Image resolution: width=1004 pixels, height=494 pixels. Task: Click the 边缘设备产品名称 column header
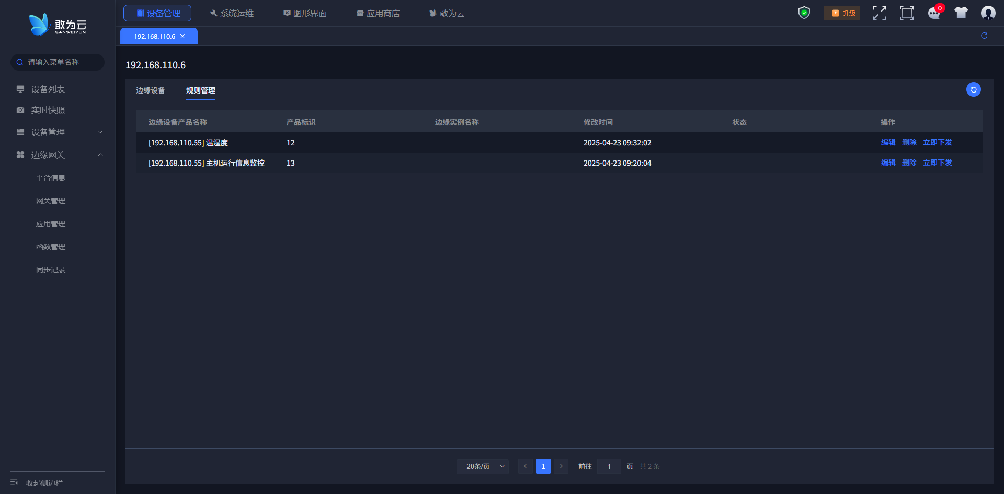tap(178, 122)
